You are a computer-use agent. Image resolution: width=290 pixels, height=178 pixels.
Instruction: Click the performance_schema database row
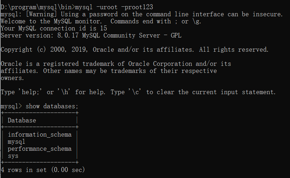coord(39,149)
